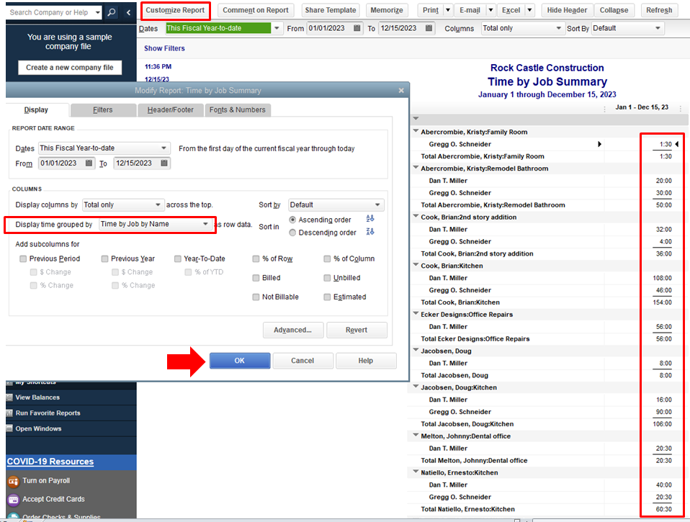Open the dialog Dates dropdown

104,148
